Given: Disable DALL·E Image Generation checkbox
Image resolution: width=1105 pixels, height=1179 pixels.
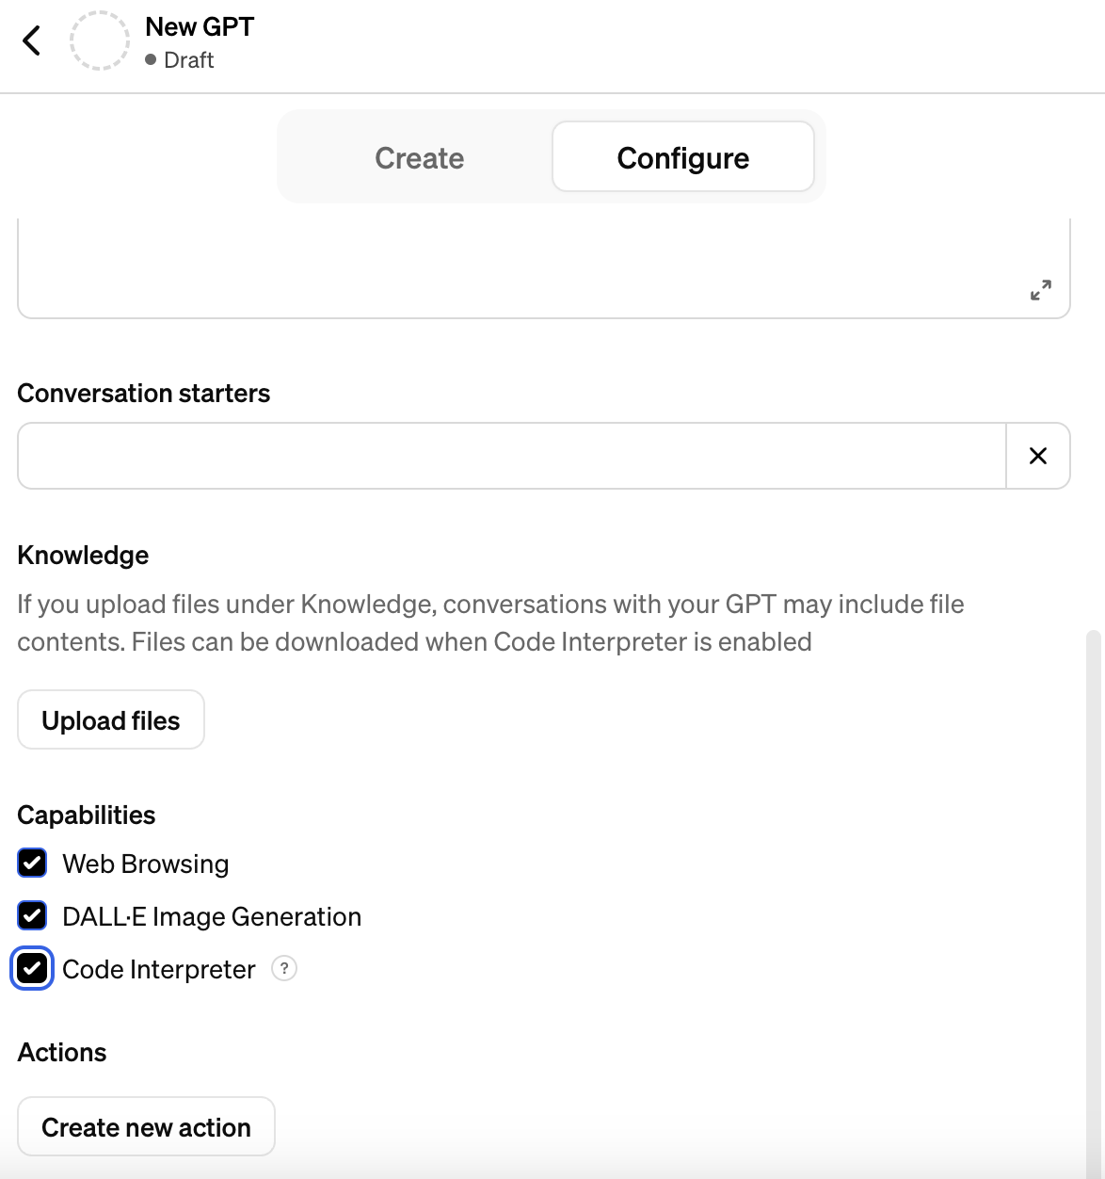Looking at the screenshot, I should (x=33, y=915).
